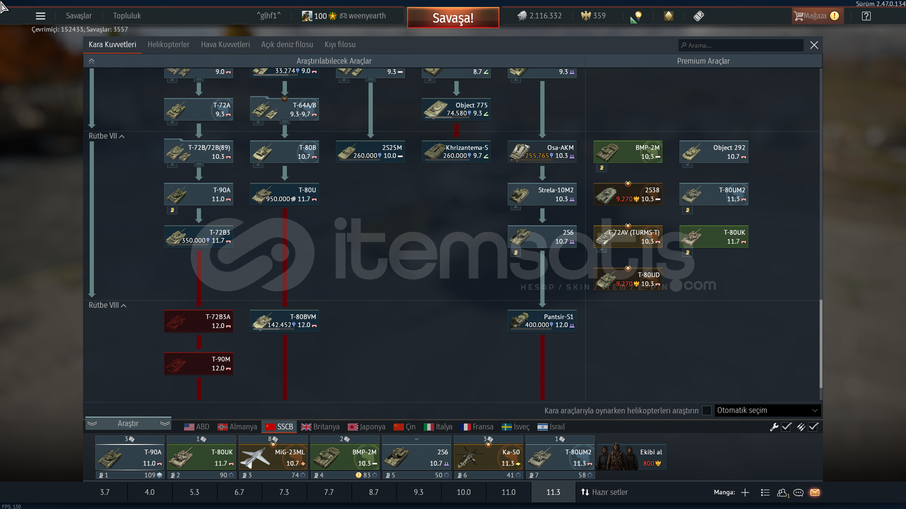Select the 3.7 battle rating preset

coord(105,493)
